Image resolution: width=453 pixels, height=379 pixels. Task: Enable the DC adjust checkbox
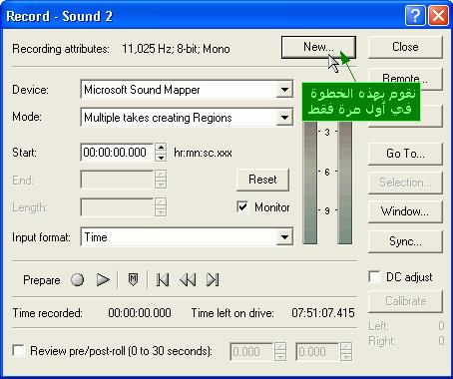click(x=375, y=276)
